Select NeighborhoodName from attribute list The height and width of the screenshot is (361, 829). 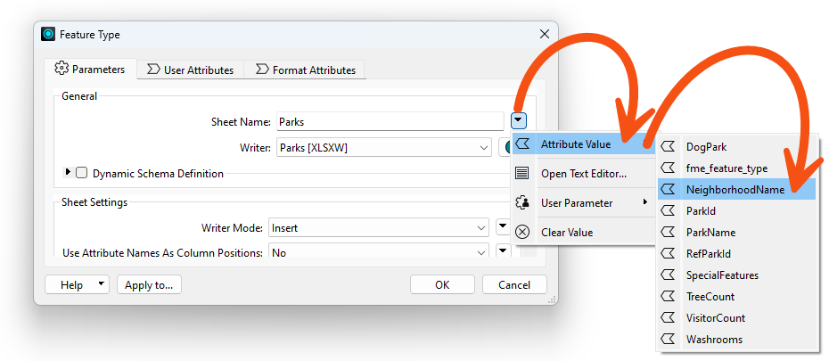736,189
